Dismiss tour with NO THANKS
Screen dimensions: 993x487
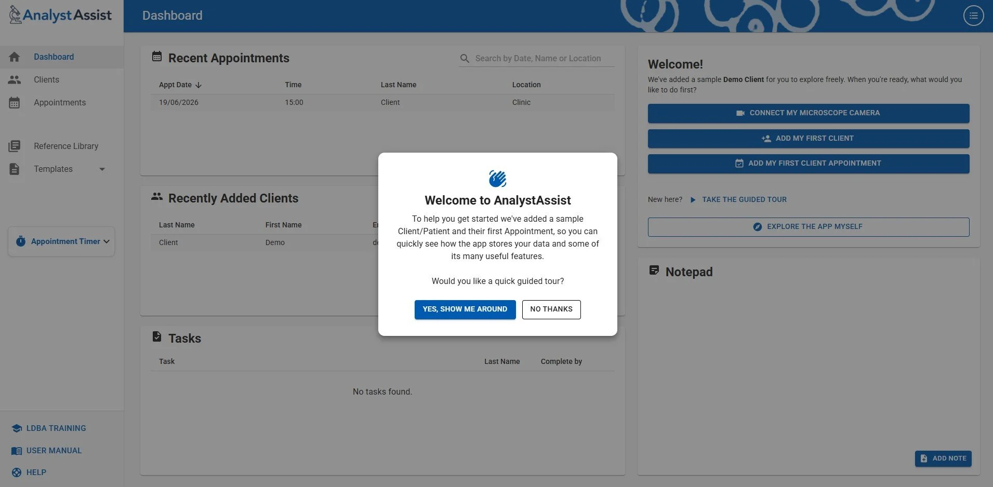pyautogui.click(x=551, y=309)
